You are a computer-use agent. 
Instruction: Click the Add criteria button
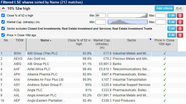point(164,8)
